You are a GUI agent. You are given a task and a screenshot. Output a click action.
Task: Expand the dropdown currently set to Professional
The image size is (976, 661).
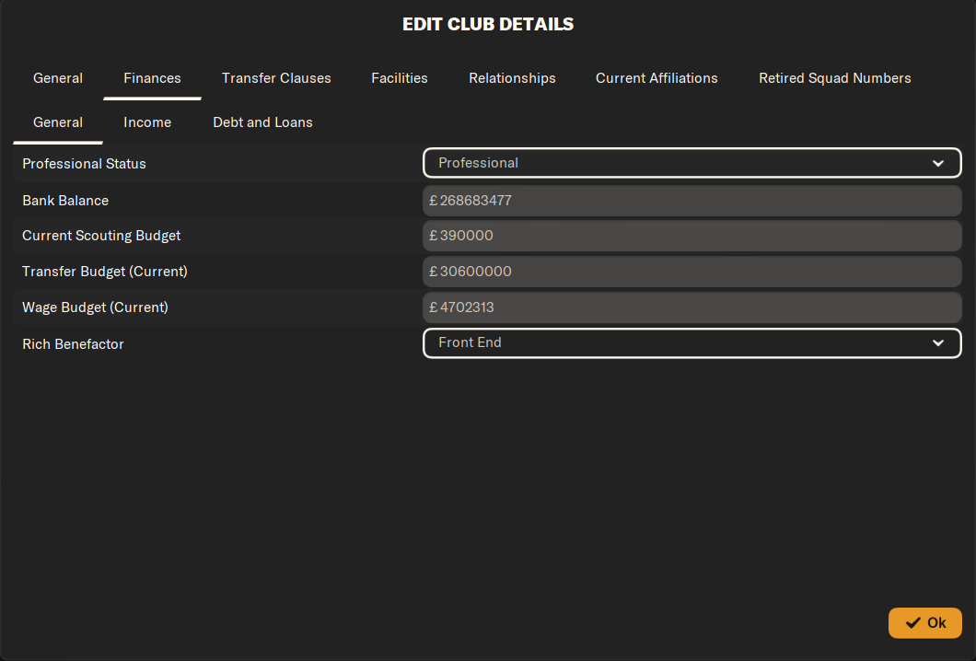tap(691, 163)
